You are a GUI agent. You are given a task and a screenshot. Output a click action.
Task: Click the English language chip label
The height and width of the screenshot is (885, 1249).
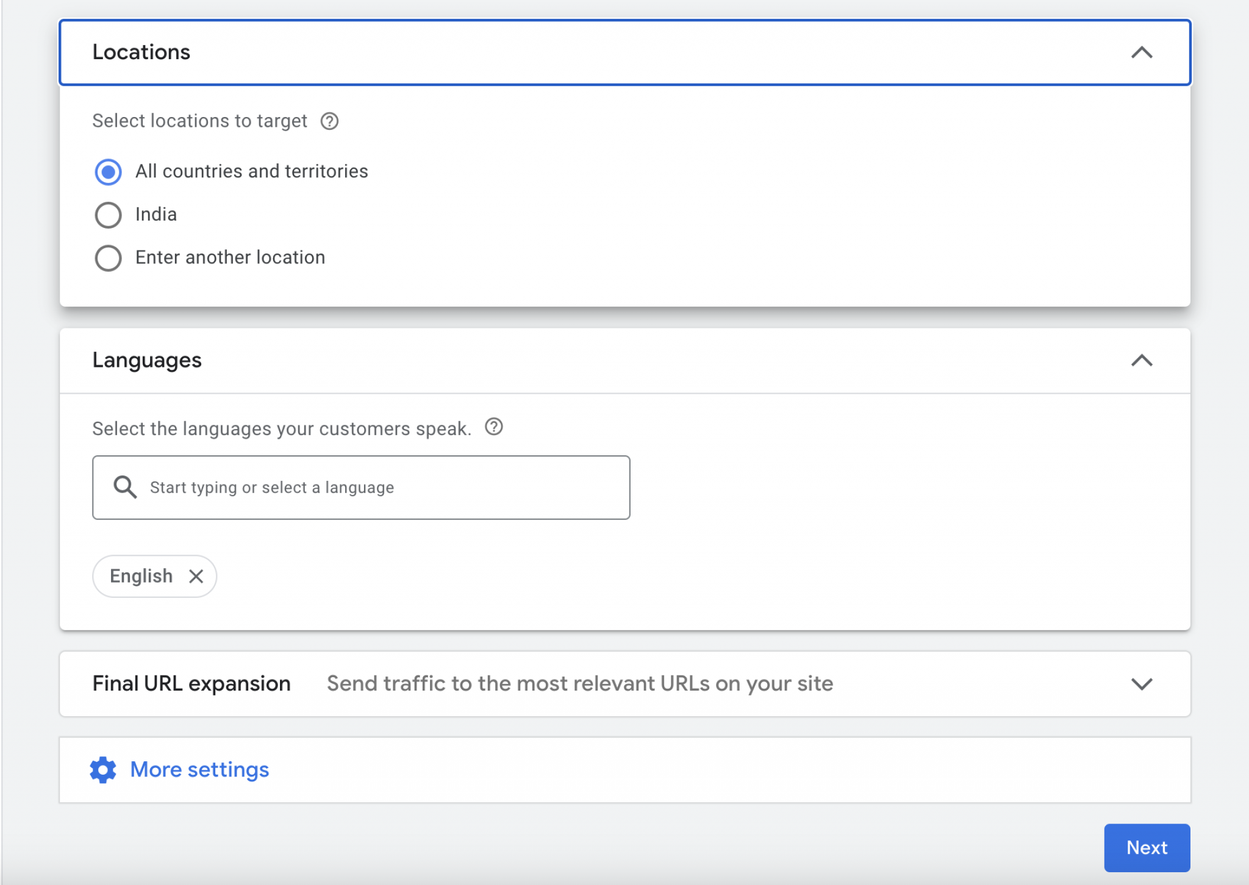point(141,576)
